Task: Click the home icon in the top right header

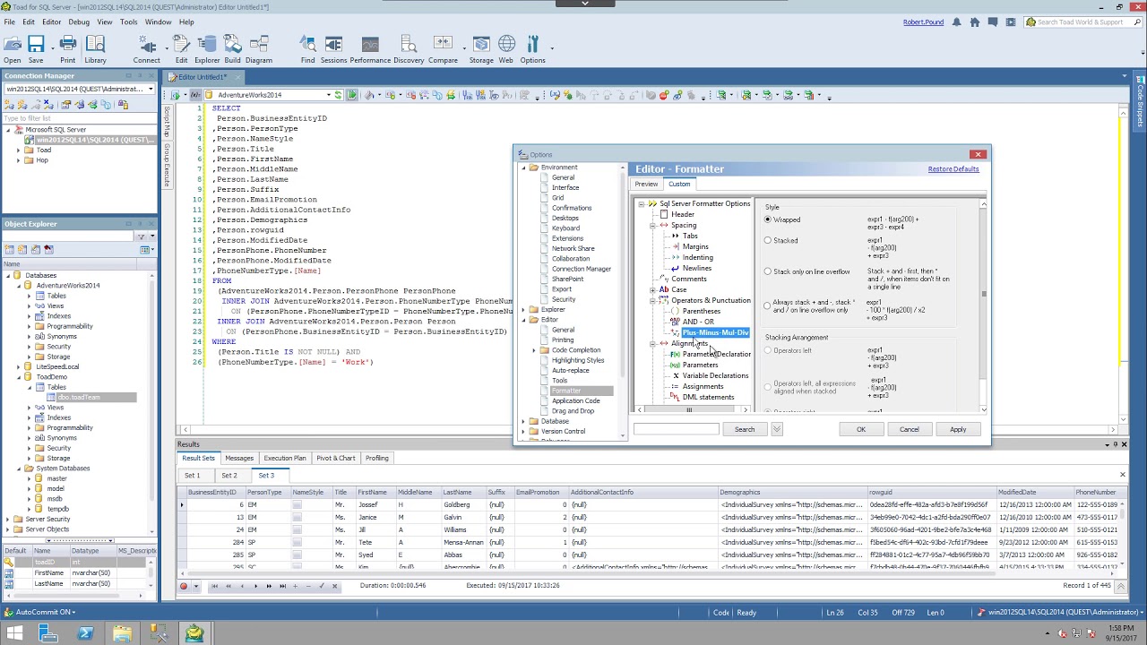Action: point(975,22)
